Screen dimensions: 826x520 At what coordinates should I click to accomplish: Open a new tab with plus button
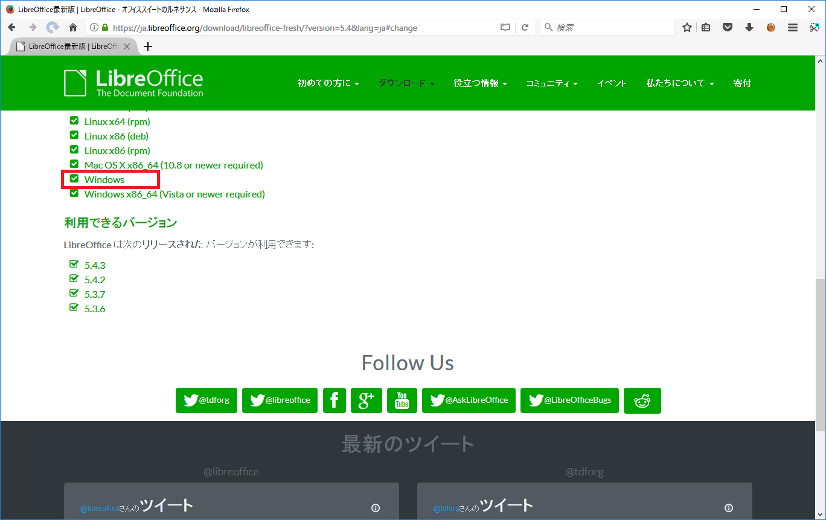click(148, 47)
